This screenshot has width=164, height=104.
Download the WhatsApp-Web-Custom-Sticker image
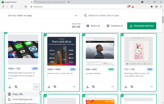pyautogui.click(x=126, y=87)
